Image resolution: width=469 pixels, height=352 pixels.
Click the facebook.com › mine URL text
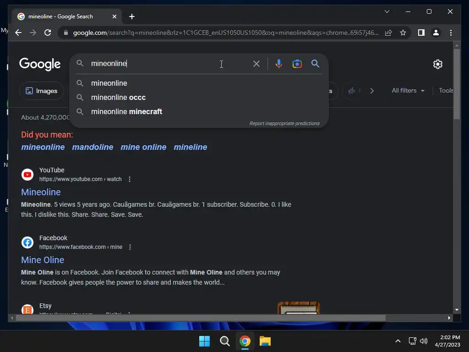tap(81, 247)
